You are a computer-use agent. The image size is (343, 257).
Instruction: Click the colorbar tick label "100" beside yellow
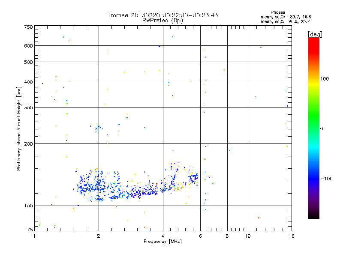325,79
